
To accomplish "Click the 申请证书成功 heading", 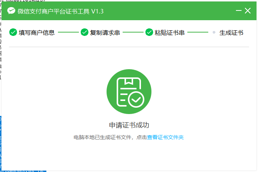I will click(x=129, y=125).
